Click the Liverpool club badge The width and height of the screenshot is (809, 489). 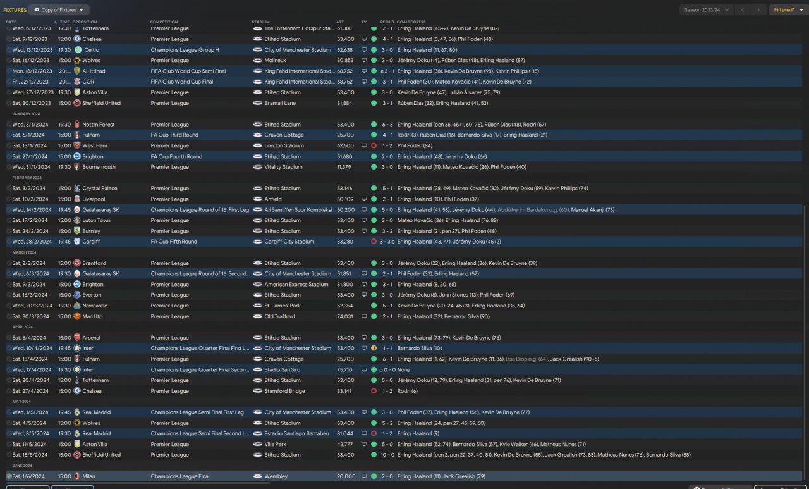tap(77, 199)
